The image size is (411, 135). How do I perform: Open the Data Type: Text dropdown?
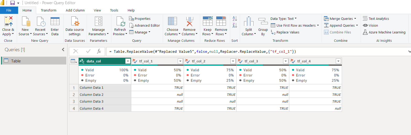(284, 19)
